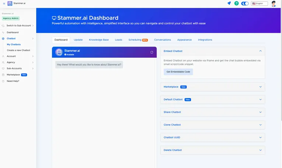Click the Dashboard sidebar link
This screenshot has height=168, width=282.
13,32
